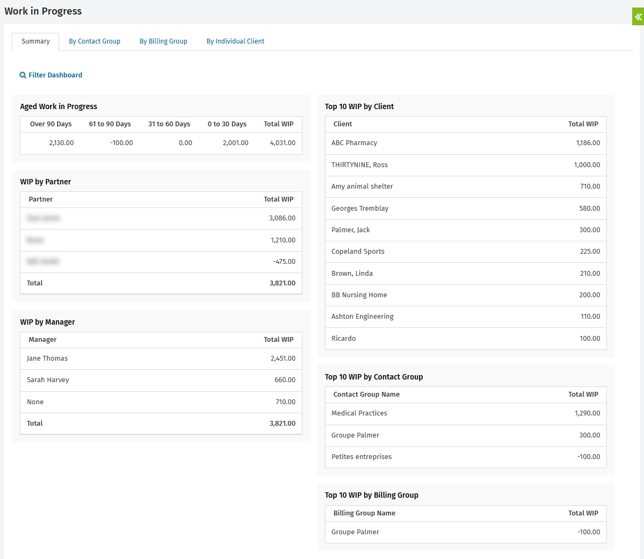The height and width of the screenshot is (559, 644).
Task: Click 0 to 30 Days column header
Action: point(227,124)
